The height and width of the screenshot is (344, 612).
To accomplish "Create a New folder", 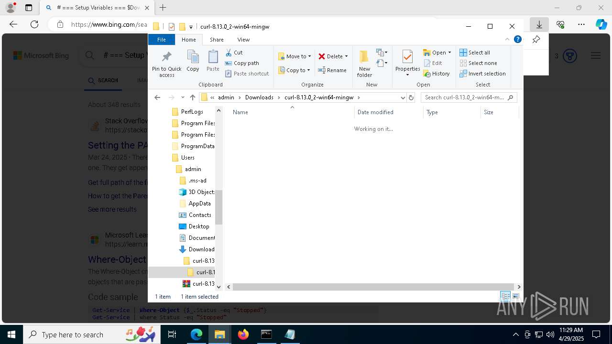I will [364, 64].
